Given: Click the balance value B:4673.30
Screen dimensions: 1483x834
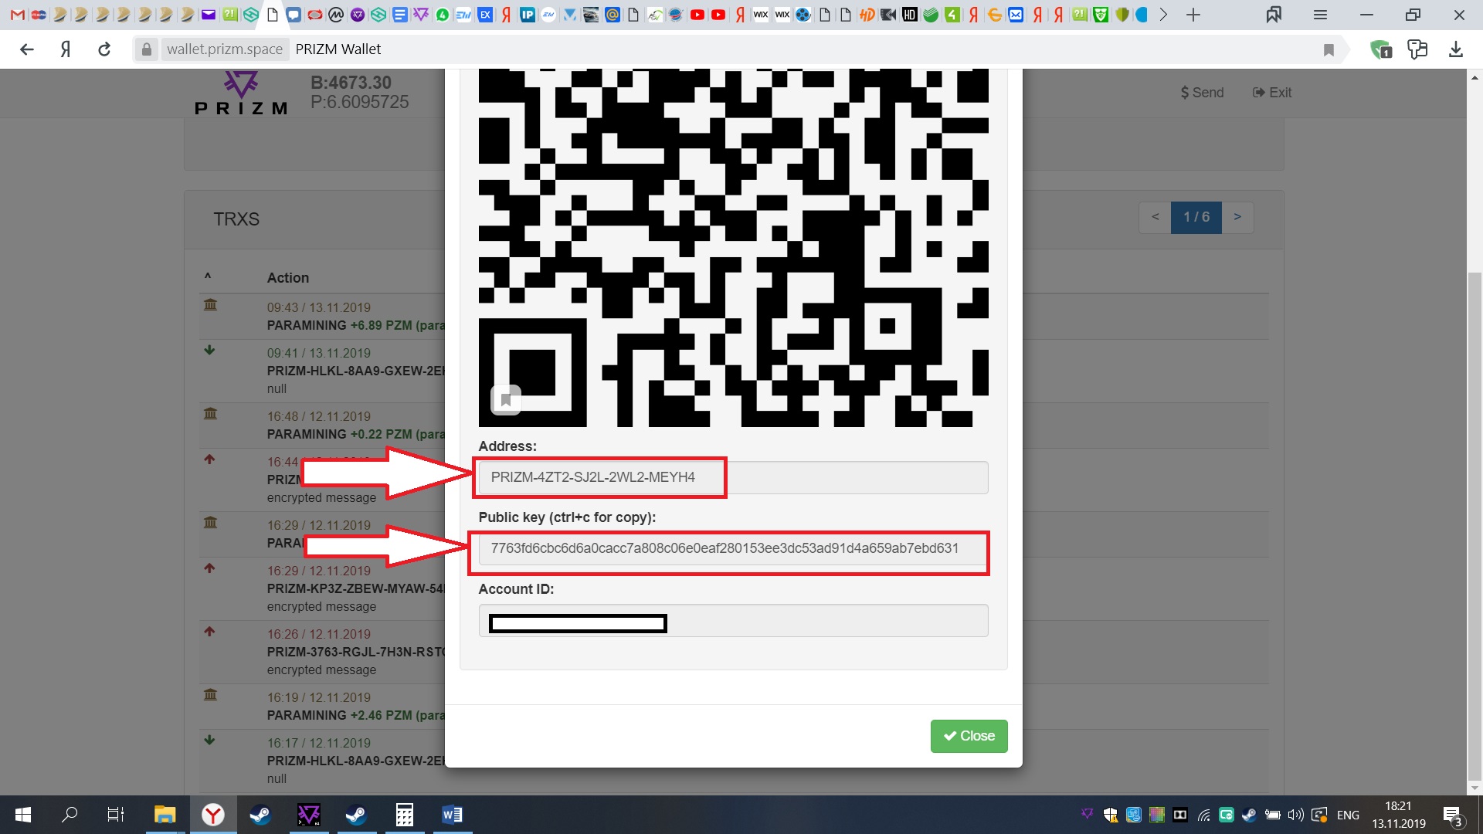Looking at the screenshot, I should 351,82.
